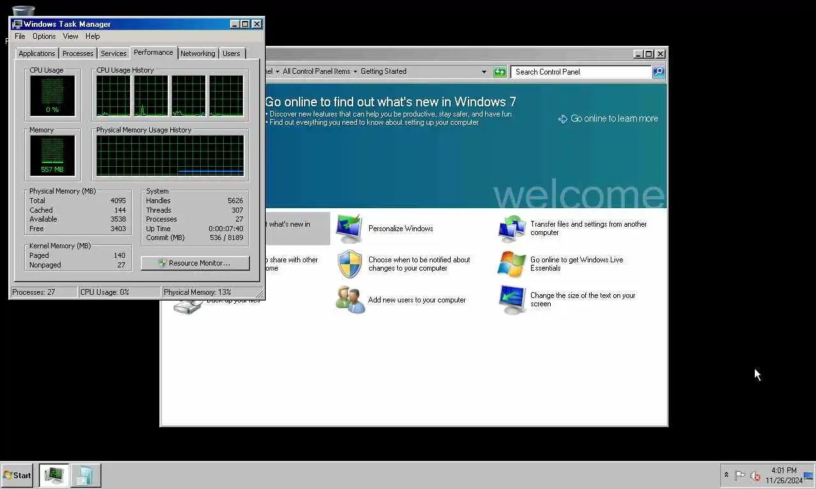Click the Personalize Windows monitor icon
Viewport: 816px width, 489px height.
click(x=349, y=229)
